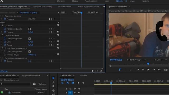
Task: Click the filter properties funnel icon
Action: click(x=93, y=71)
